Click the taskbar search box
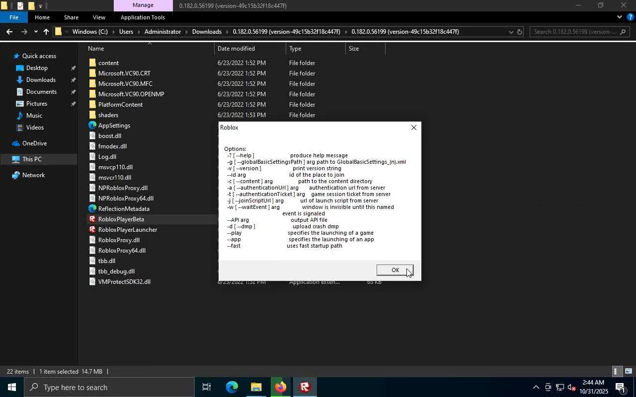636x397 pixels. pyautogui.click(x=109, y=387)
